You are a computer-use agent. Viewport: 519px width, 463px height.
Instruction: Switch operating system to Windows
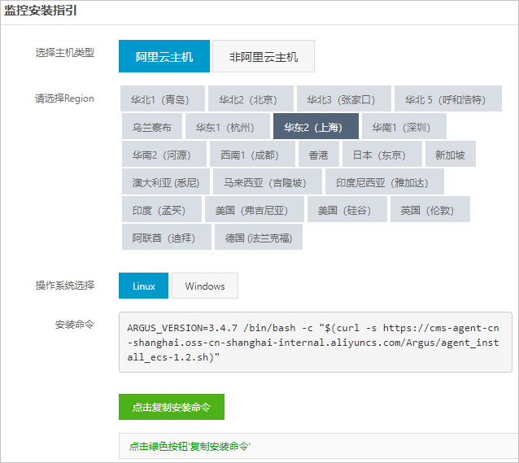click(205, 286)
